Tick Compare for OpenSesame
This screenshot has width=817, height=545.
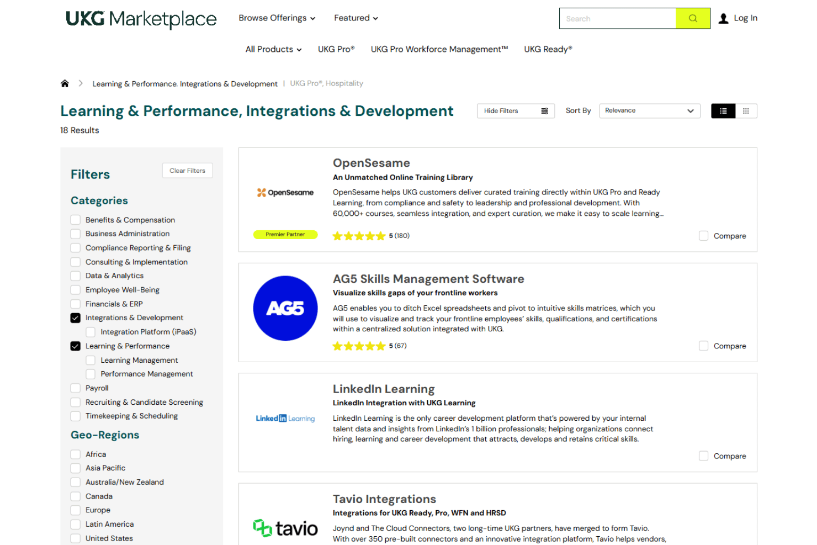point(703,236)
